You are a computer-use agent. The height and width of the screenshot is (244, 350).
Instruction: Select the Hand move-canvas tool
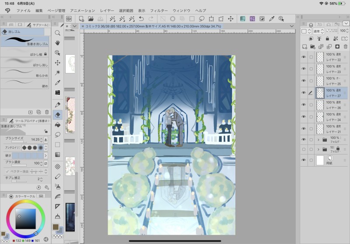click(x=57, y=43)
